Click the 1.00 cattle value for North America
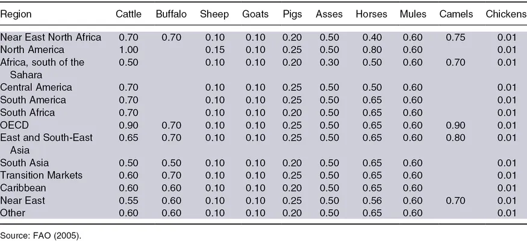This screenshot has height=241, width=527. pyautogui.click(x=129, y=49)
